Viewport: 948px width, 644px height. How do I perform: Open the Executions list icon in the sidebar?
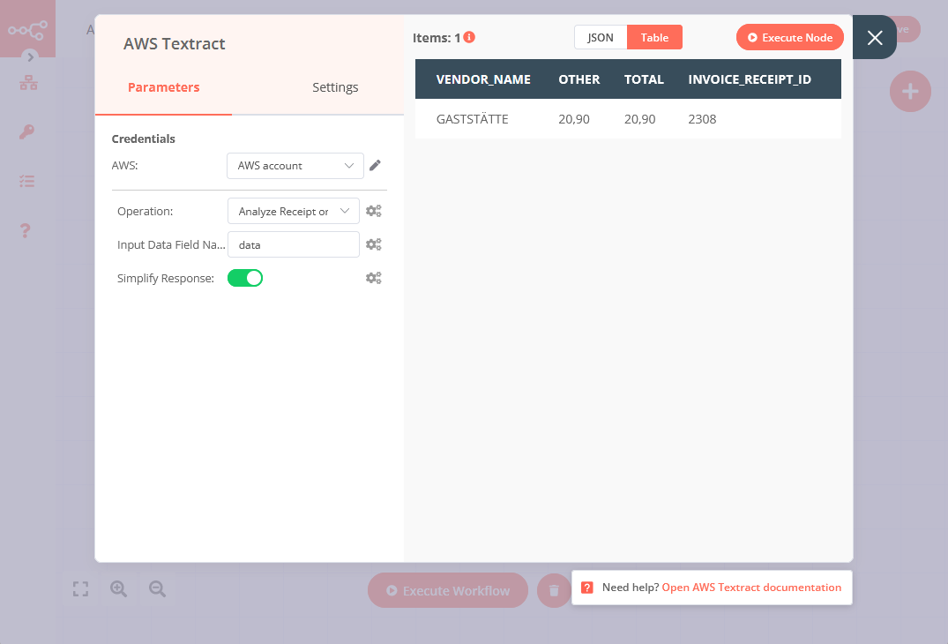(26, 181)
